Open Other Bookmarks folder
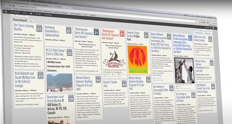Viewport: 232px width, 124px height. click(213, 25)
